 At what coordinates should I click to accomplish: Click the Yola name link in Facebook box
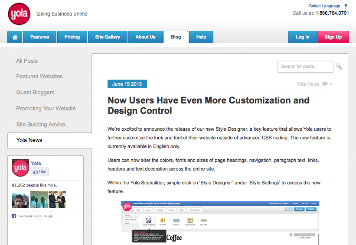tap(36, 163)
